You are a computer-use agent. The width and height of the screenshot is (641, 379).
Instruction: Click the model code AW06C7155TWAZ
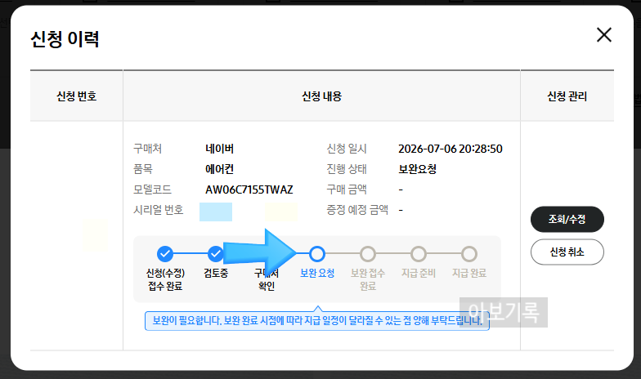click(x=249, y=189)
